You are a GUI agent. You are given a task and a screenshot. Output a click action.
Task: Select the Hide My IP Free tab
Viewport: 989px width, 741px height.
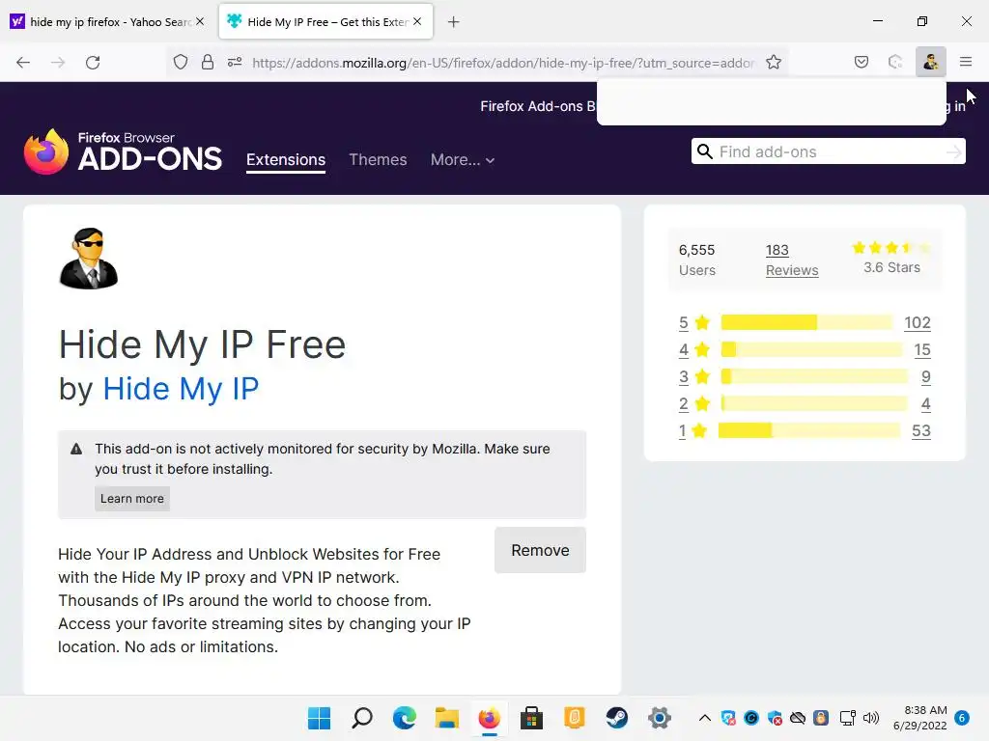(x=325, y=22)
